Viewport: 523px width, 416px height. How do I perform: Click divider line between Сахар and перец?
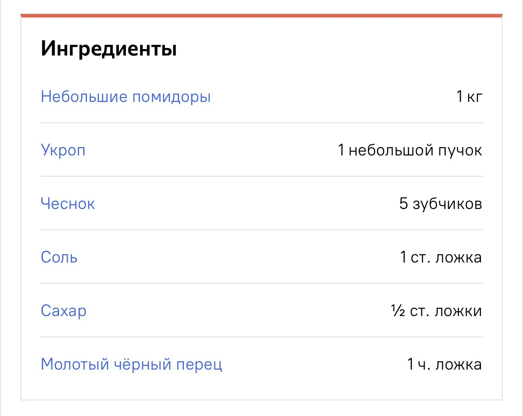click(x=261, y=337)
